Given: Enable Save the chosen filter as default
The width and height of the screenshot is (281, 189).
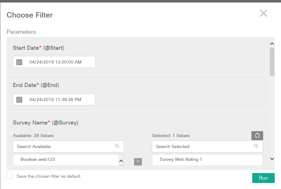Looking at the screenshot, I should tap(10, 176).
